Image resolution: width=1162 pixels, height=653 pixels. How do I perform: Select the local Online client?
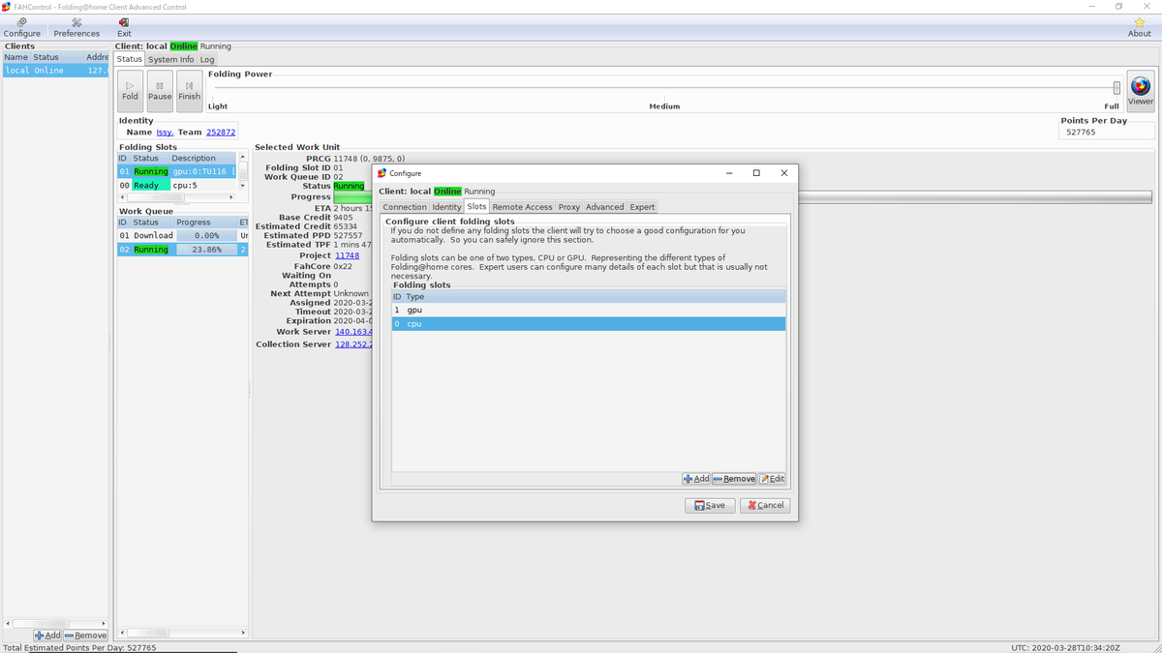pos(55,71)
